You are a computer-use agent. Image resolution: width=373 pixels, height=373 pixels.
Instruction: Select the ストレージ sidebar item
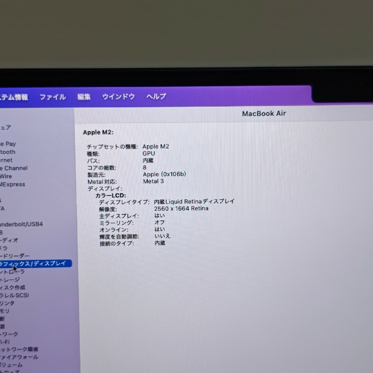click(x=10, y=279)
